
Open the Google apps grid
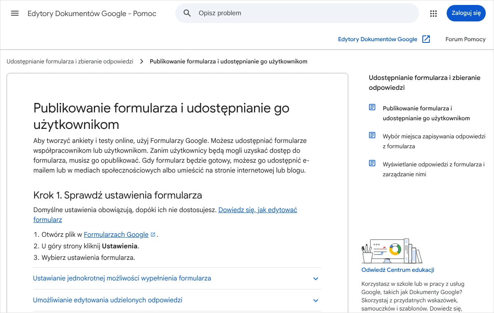(x=433, y=13)
